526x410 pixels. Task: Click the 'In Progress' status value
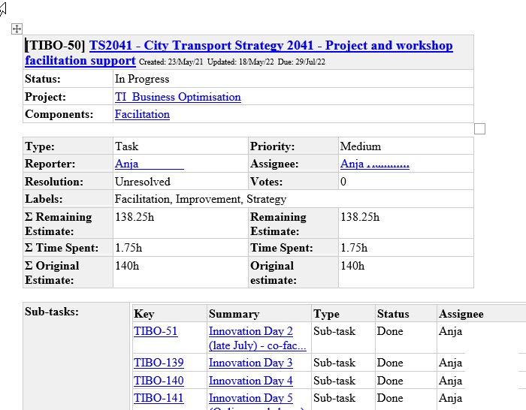142,79
